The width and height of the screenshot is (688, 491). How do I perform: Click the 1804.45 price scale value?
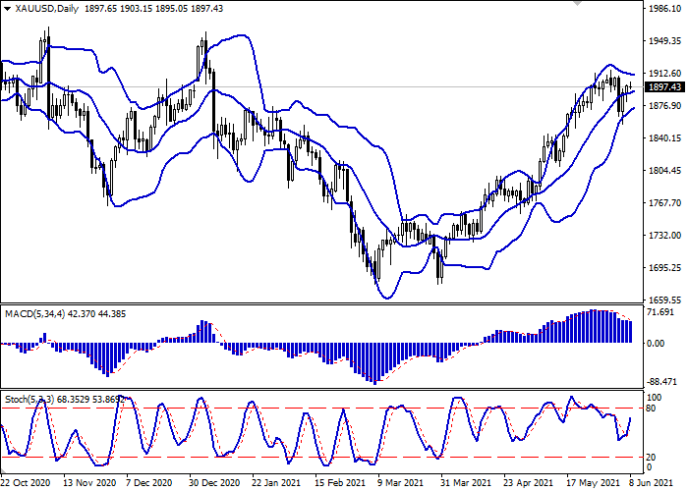point(664,171)
